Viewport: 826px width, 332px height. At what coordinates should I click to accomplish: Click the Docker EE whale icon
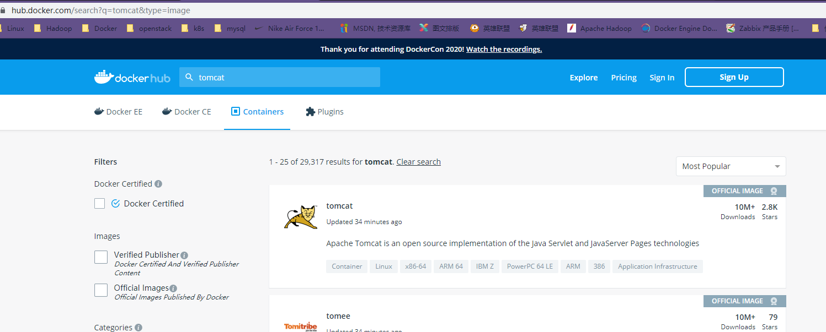(99, 112)
